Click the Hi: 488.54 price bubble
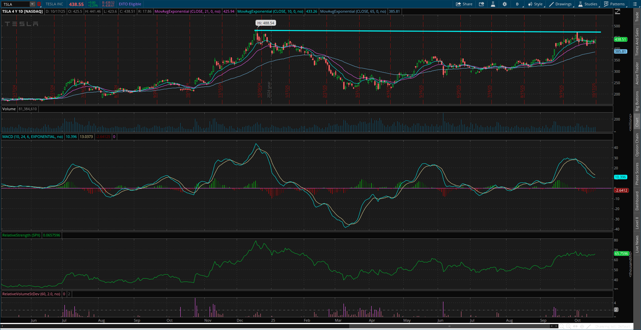 point(264,23)
